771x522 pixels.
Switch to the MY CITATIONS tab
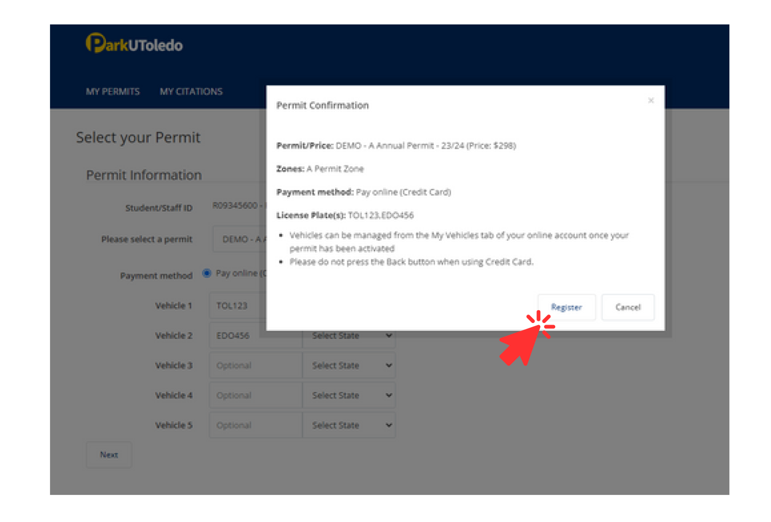coord(191,92)
